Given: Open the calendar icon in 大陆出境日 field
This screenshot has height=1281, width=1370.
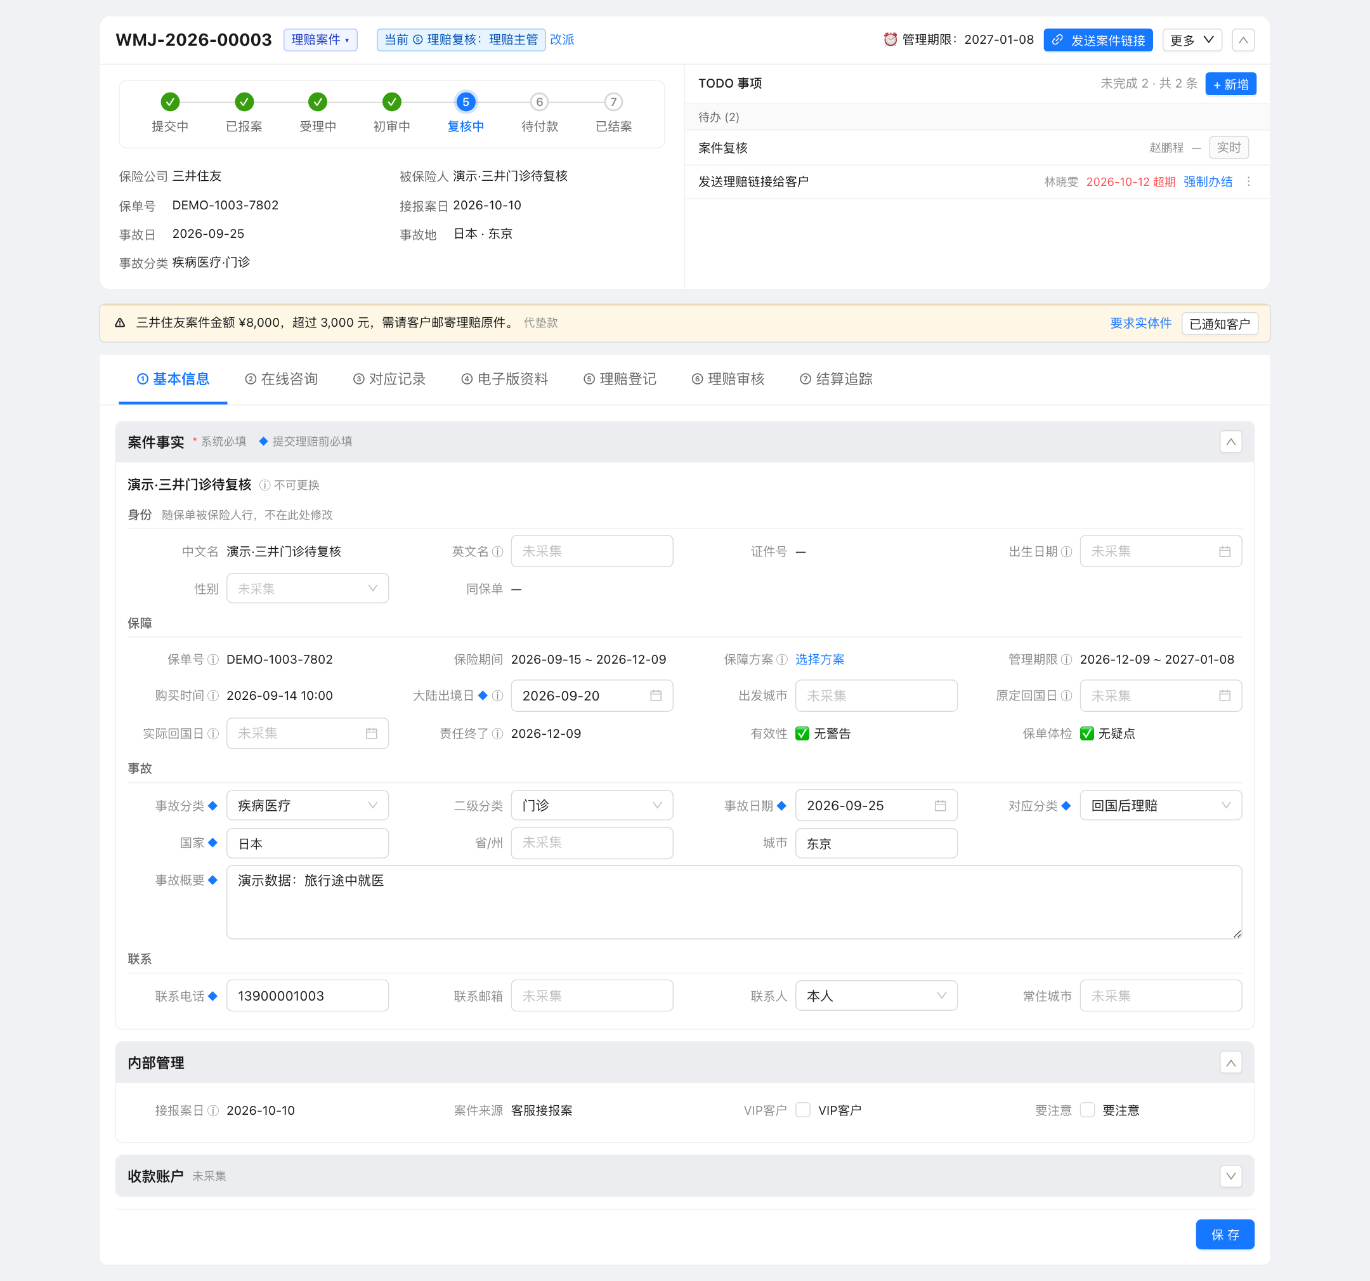Looking at the screenshot, I should tap(655, 695).
